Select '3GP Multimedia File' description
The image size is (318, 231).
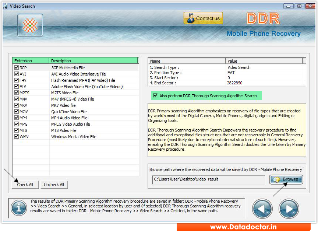coord(68,68)
